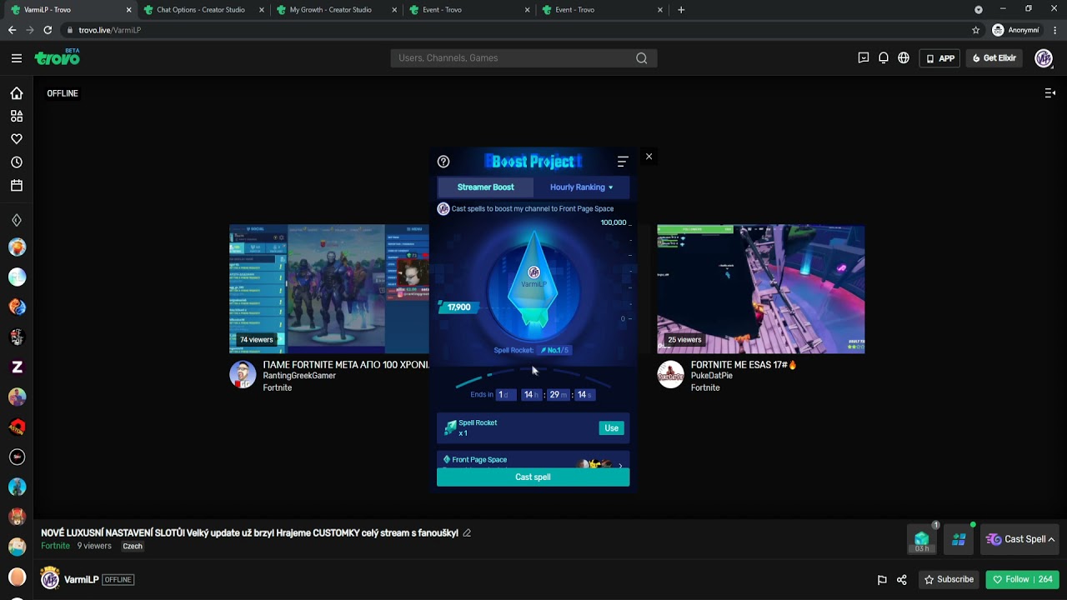Click the teal Cast spell button
This screenshot has width=1067, height=600.
pyautogui.click(x=533, y=477)
